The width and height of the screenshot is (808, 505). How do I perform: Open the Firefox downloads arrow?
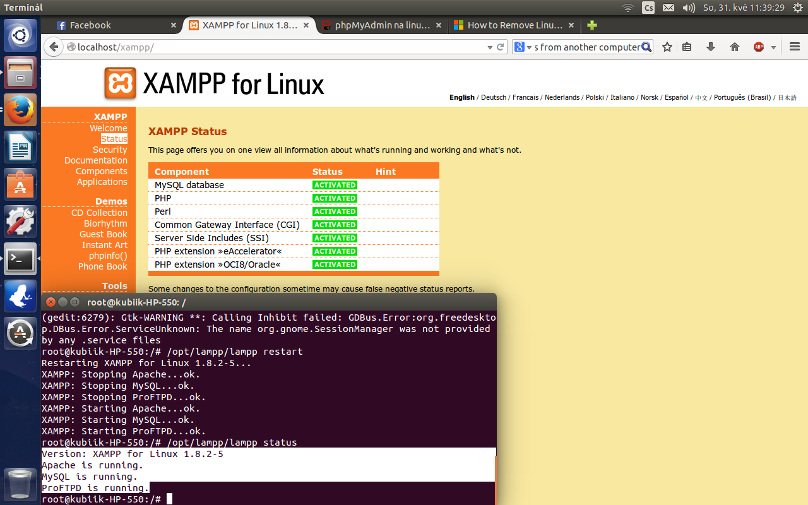pyautogui.click(x=711, y=47)
